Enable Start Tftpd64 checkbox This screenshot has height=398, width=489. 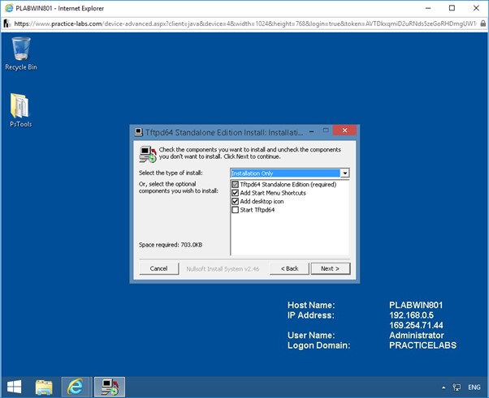click(235, 210)
